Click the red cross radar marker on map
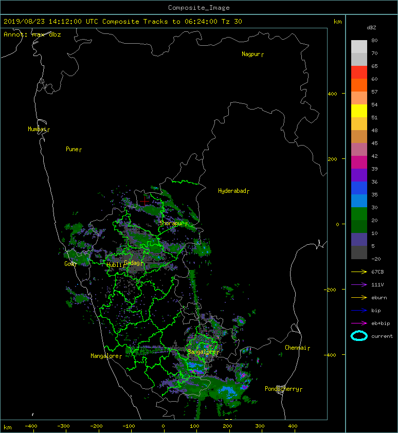Screen dimensions: 398x433 [144, 201]
